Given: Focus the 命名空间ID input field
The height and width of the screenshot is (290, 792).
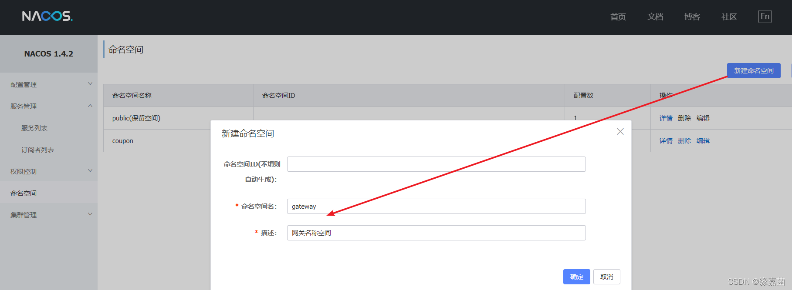Looking at the screenshot, I should (437, 164).
